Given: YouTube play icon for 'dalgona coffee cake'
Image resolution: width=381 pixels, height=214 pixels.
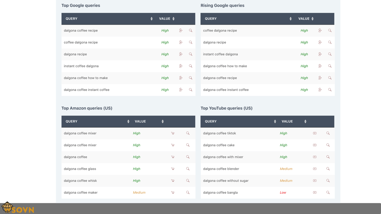Looking at the screenshot, I should coord(315,145).
